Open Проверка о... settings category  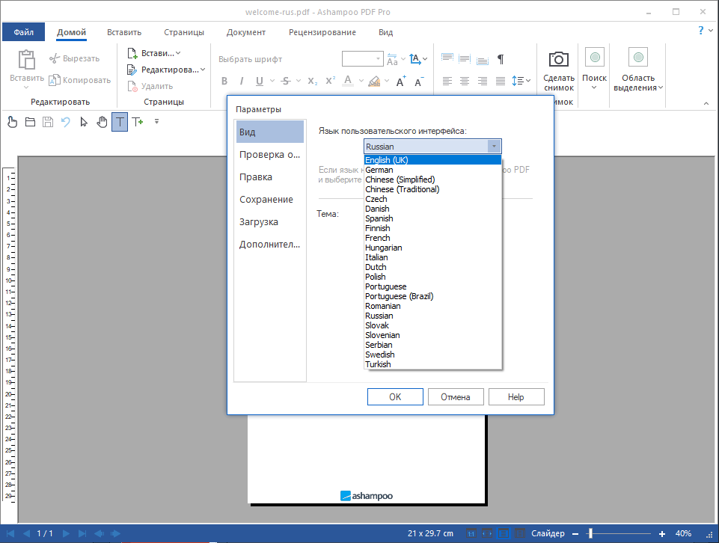click(x=269, y=155)
